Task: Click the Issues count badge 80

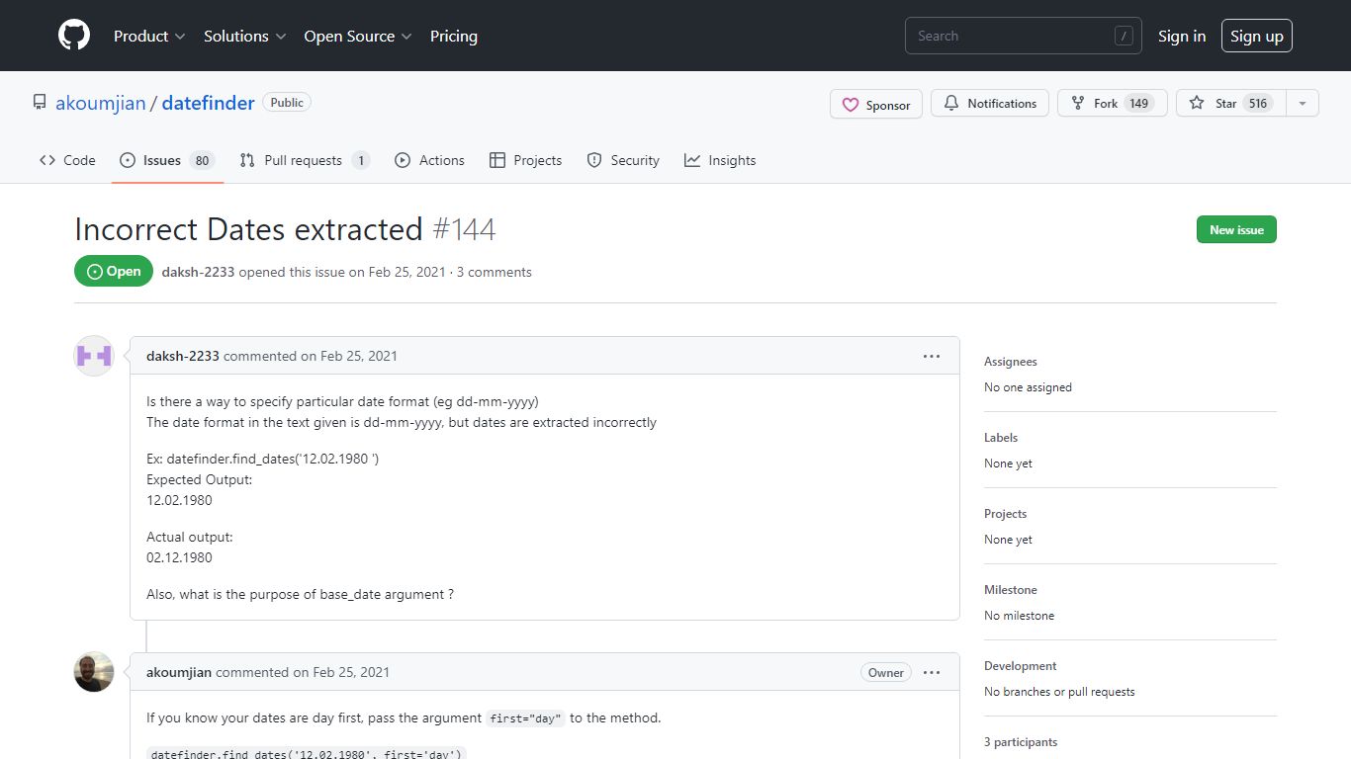Action: [202, 160]
